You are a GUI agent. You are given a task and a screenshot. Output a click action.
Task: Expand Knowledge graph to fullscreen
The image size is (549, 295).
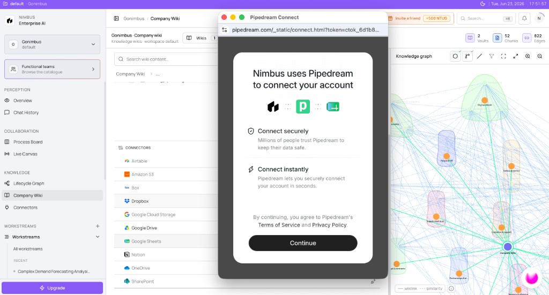(x=515, y=56)
